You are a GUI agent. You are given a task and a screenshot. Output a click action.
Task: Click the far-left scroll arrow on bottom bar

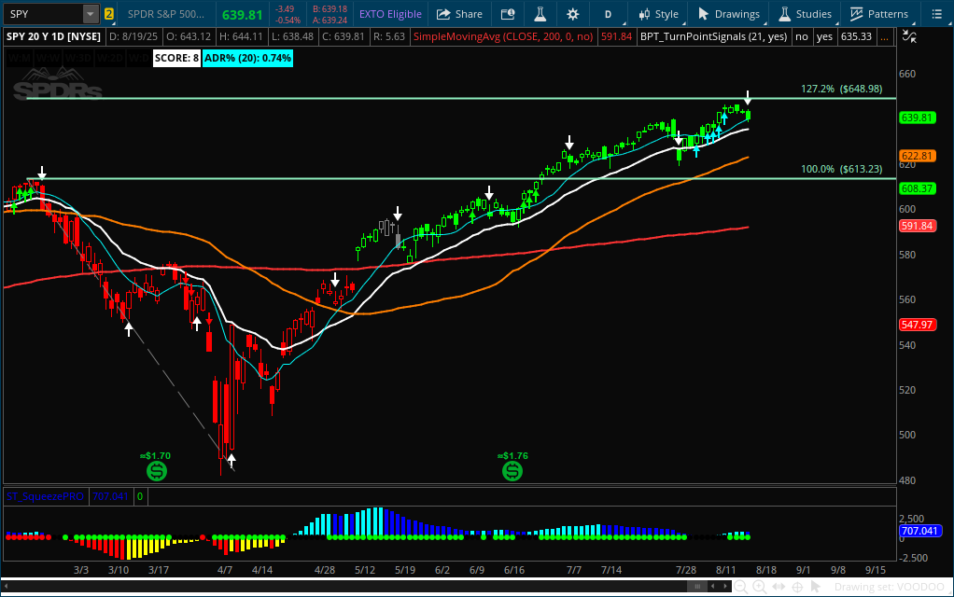(7, 586)
